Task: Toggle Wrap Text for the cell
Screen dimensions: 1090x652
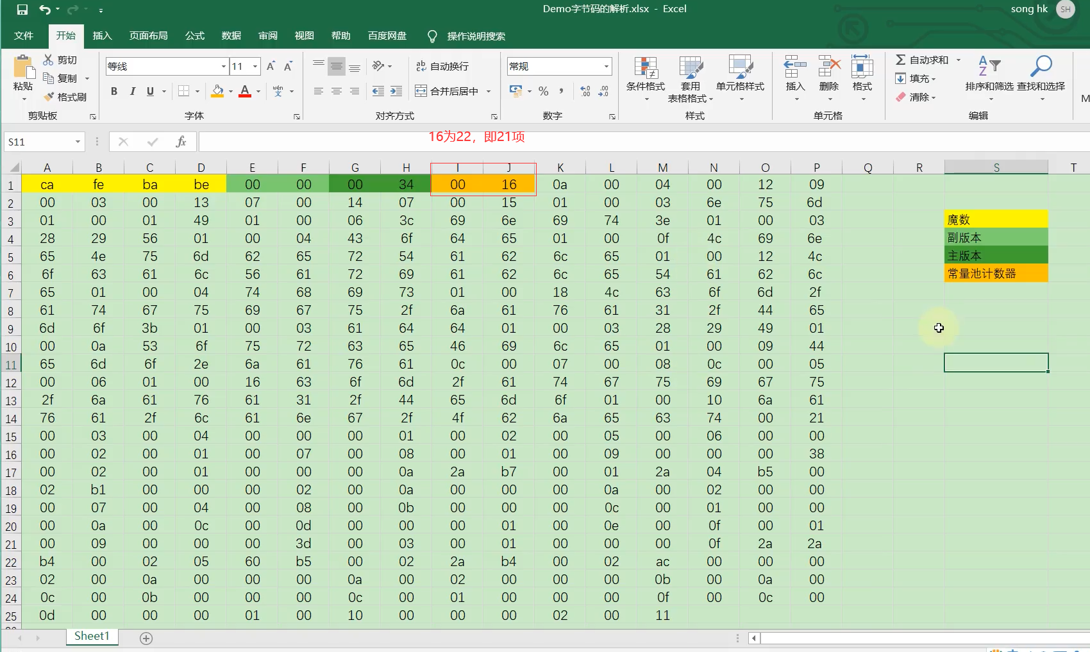Action: pos(442,66)
